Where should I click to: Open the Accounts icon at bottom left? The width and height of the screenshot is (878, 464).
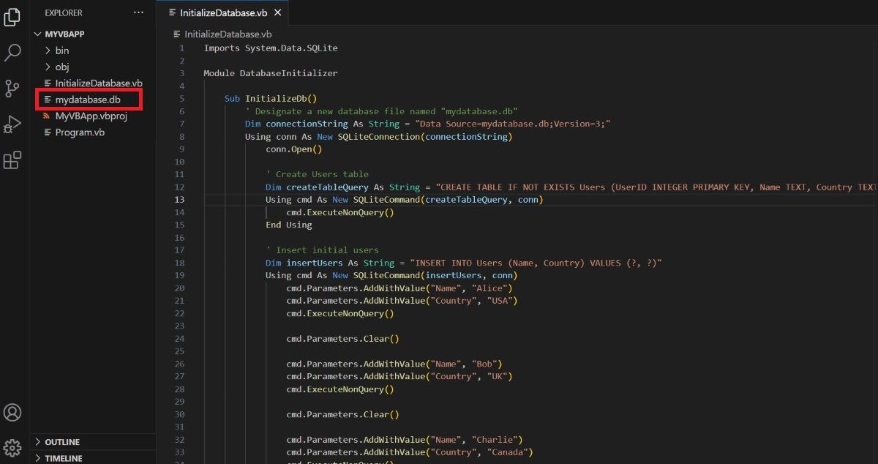(12, 412)
